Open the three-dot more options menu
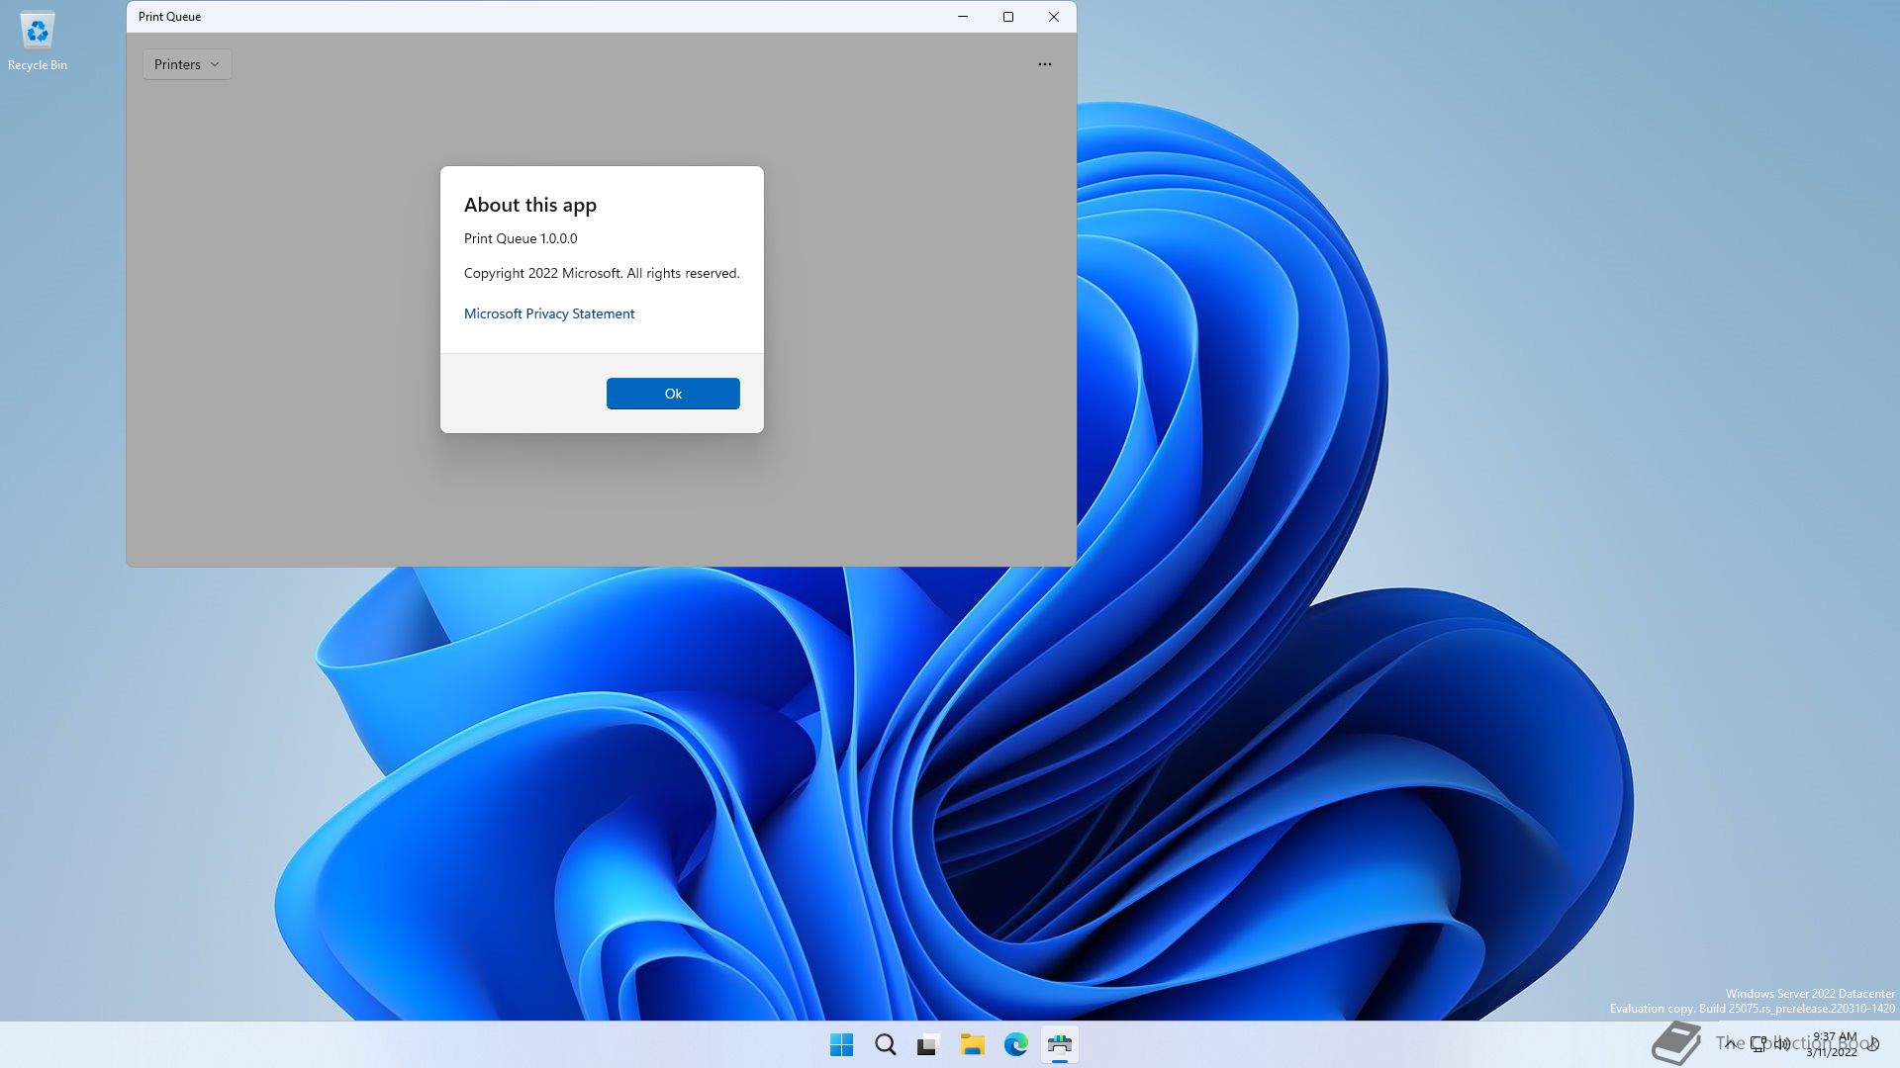The height and width of the screenshot is (1068, 1900). pos(1045,64)
